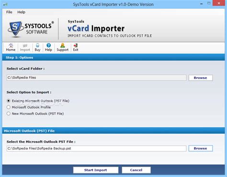Open the Help question-mark toolbar icon
Viewport: 227px width, 177px height.
tap(48, 47)
